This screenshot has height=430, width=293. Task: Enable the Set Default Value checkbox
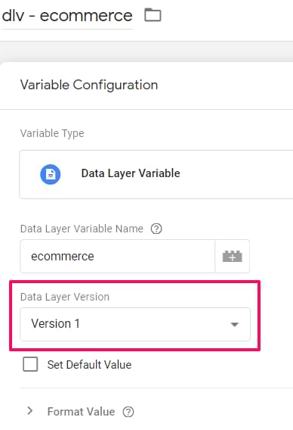coord(30,364)
